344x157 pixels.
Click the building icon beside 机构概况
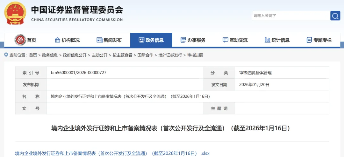(57, 40)
